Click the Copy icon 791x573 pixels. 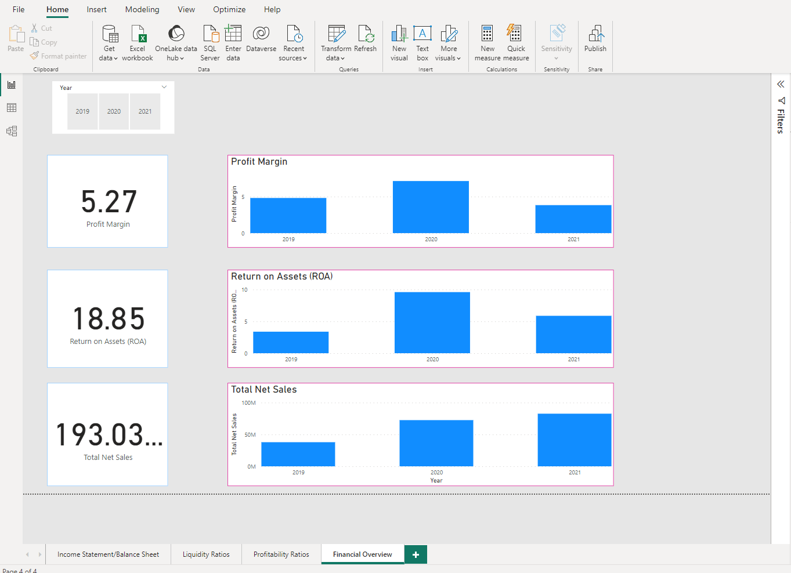click(34, 42)
